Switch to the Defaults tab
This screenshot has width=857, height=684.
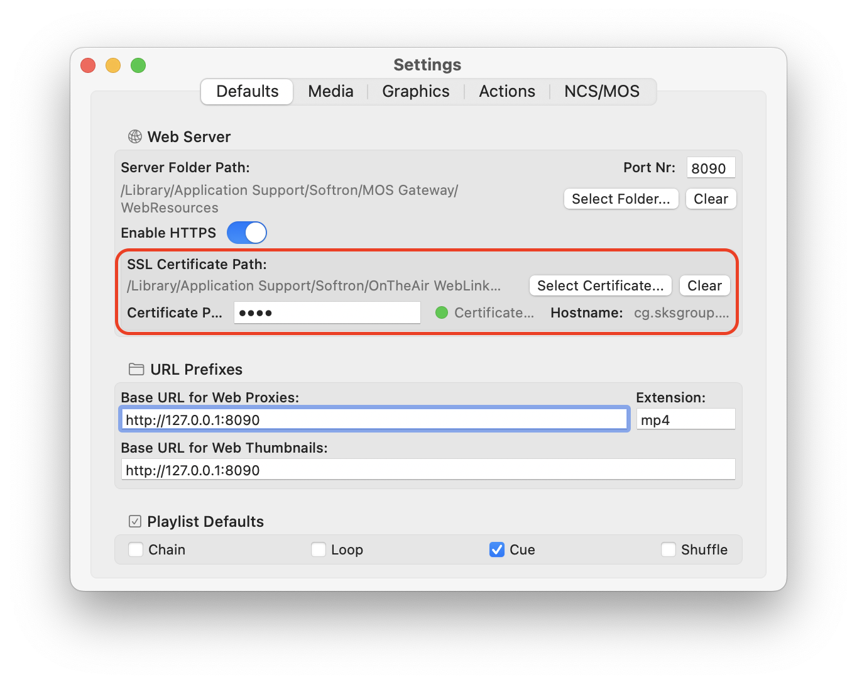(247, 92)
